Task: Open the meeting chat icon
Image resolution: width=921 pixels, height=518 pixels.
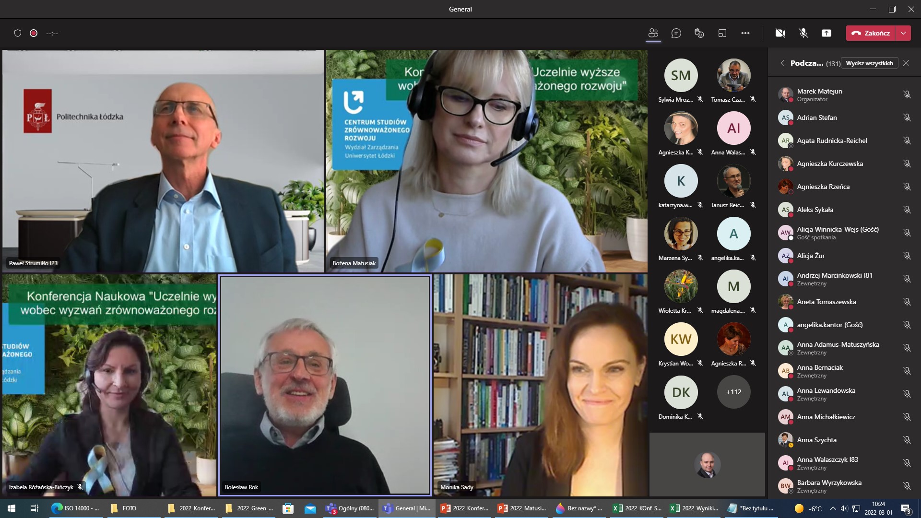Action: tap(676, 33)
